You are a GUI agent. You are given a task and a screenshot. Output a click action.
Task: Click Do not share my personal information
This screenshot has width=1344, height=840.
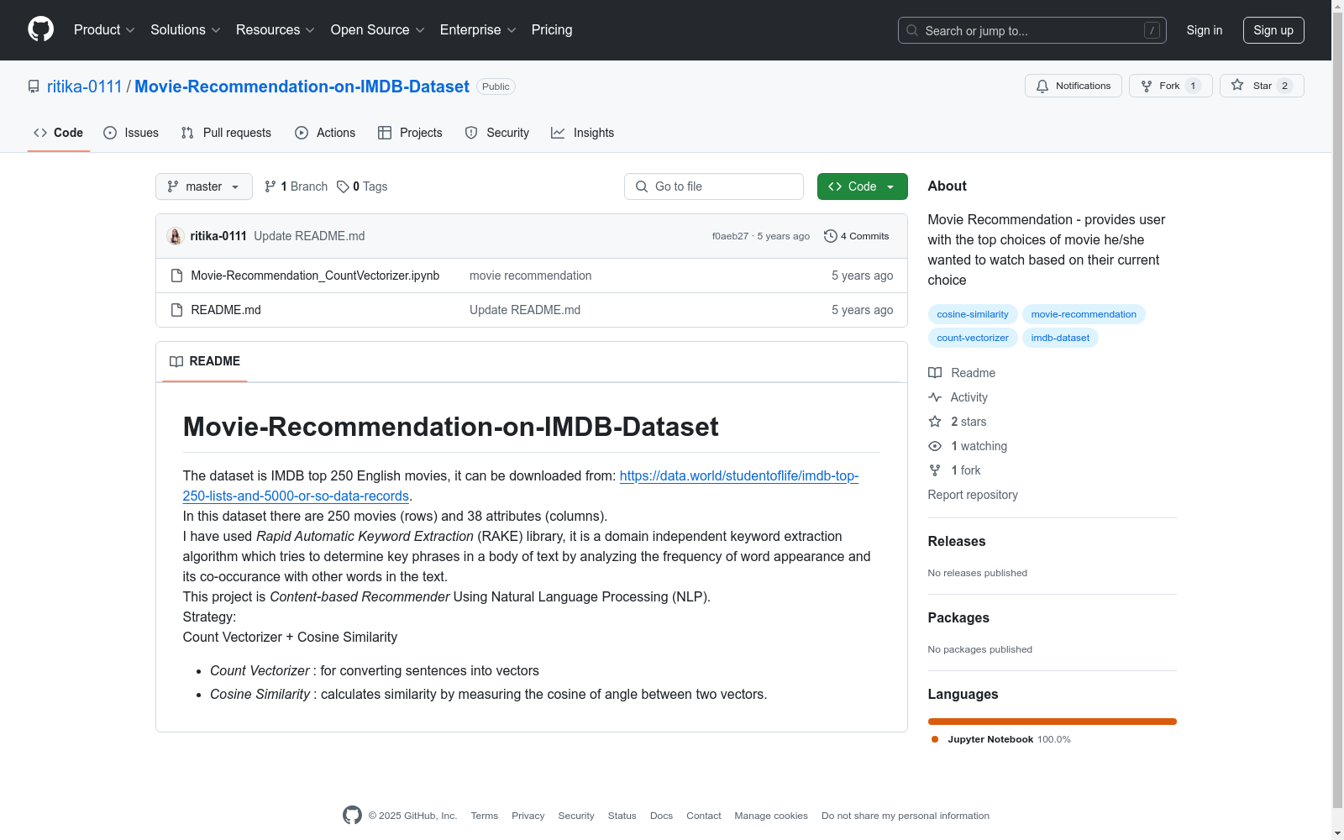point(906,816)
